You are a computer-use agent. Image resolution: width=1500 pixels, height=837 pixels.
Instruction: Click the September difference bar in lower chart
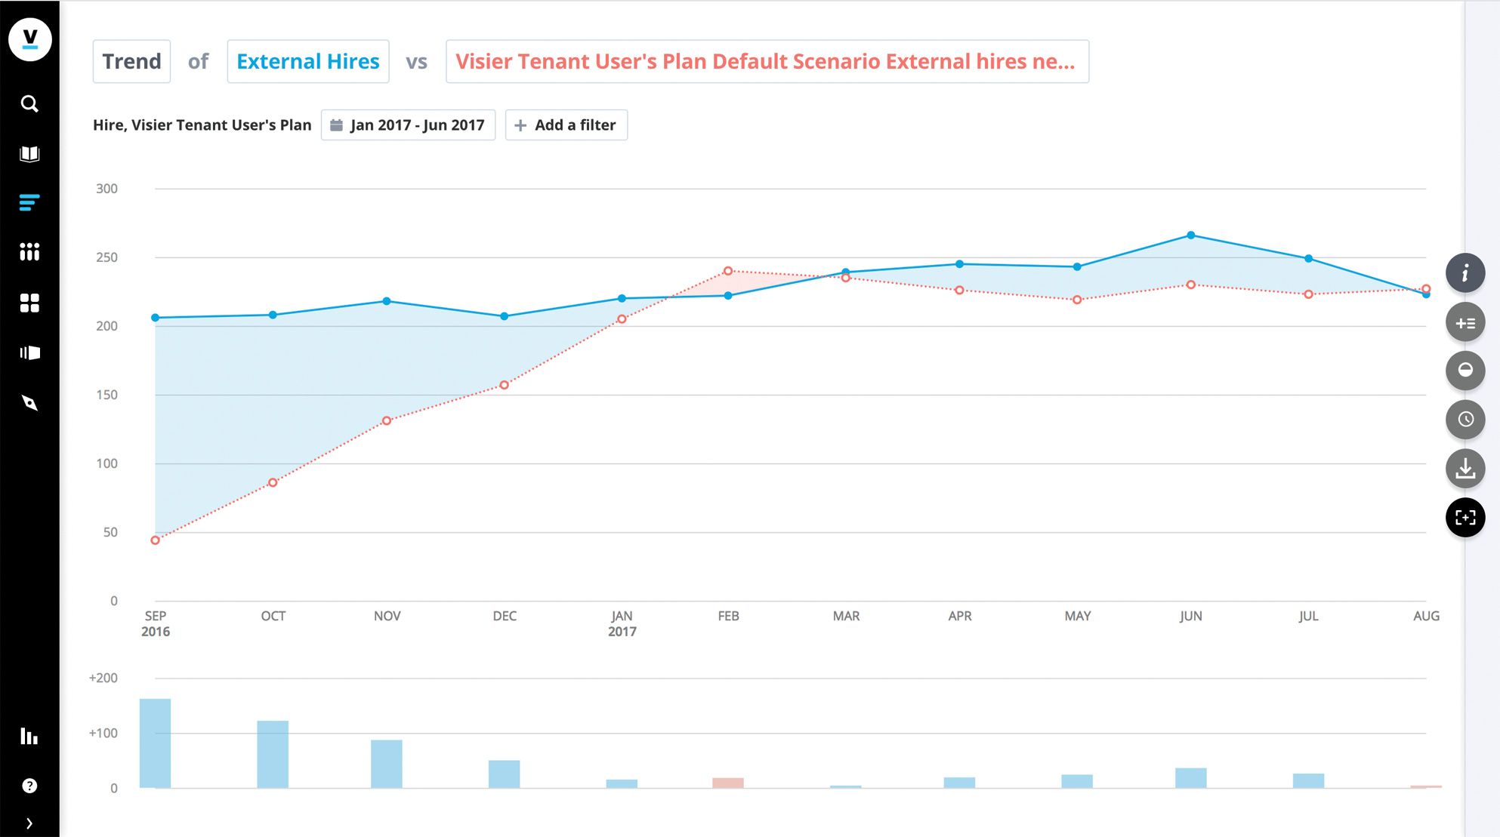click(155, 743)
